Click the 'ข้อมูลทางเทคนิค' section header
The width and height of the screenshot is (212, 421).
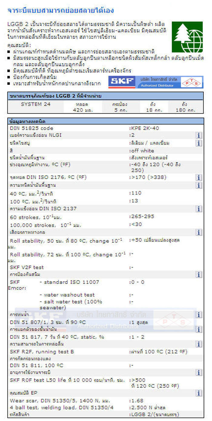[105, 122]
